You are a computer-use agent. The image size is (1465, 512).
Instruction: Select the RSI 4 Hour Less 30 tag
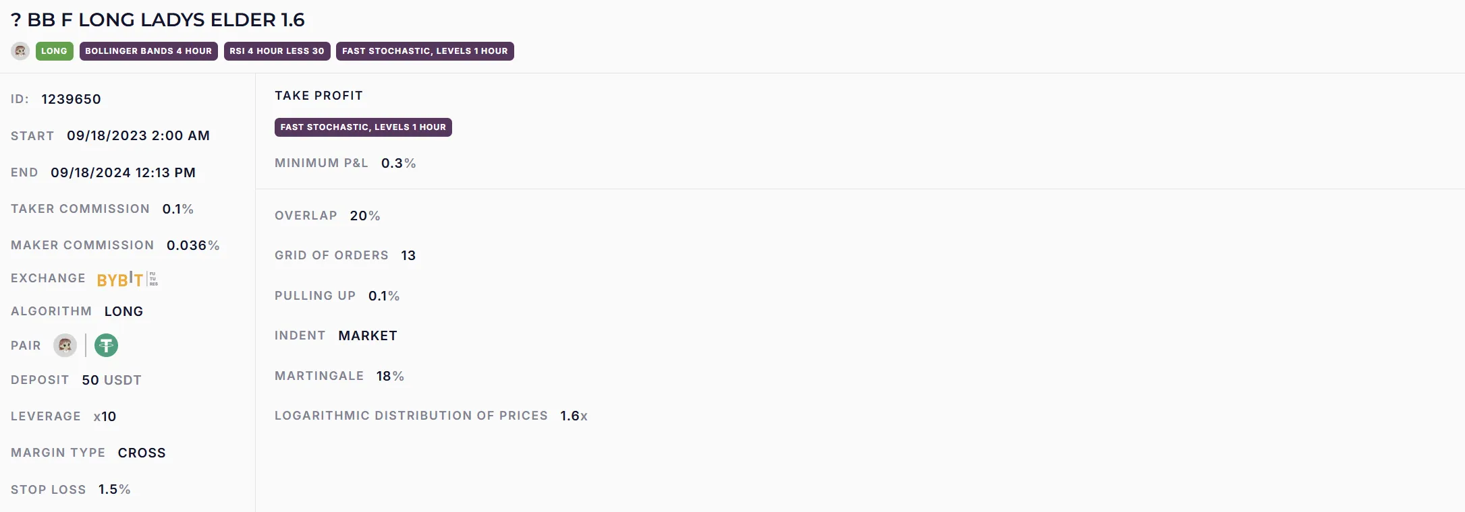[277, 51]
